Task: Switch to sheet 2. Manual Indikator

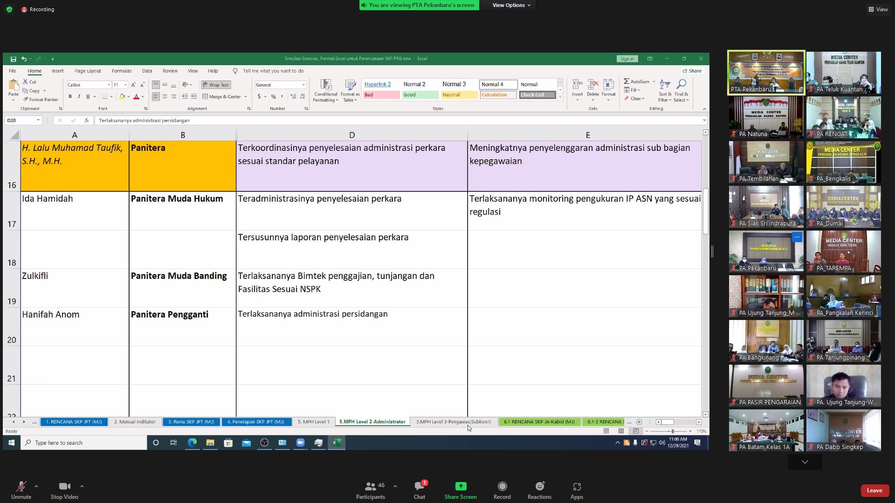Action: click(x=135, y=422)
